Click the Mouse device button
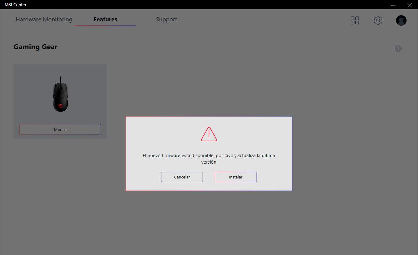The image size is (418, 255). 60,130
